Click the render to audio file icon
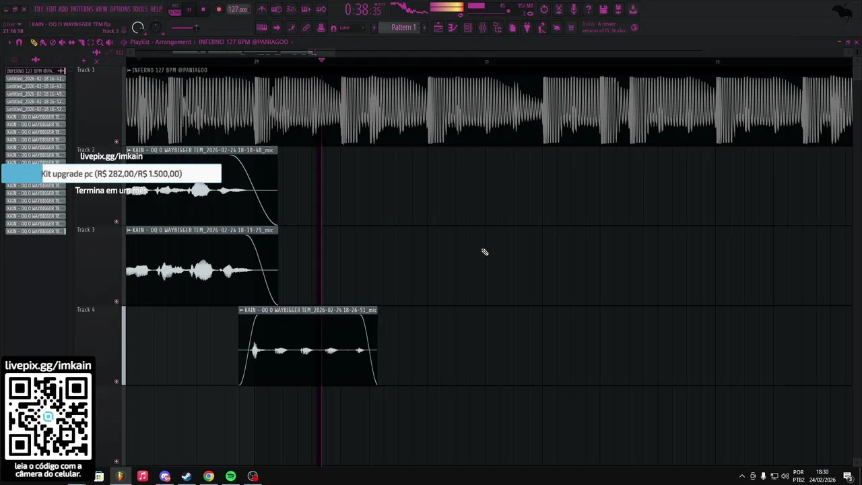 pyautogui.click(x=618, y=9)
